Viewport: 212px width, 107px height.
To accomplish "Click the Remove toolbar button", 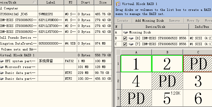I will 174,21.
